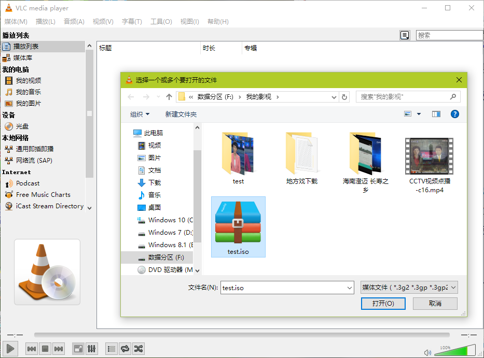Click the next track button
Viewport: 484px width, 358px height.
point(59,349)
